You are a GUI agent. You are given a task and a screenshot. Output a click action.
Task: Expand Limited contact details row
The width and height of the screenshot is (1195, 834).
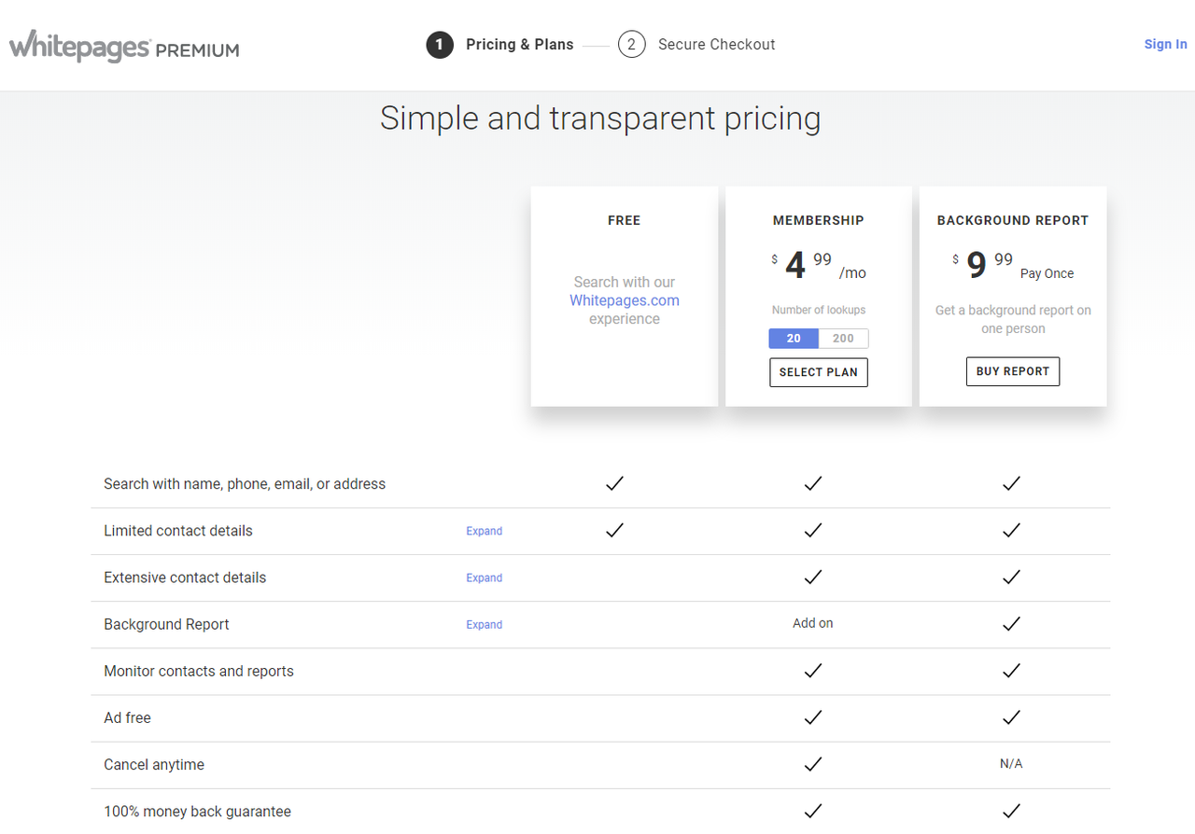pyautogui.click(x=485, y=531)
